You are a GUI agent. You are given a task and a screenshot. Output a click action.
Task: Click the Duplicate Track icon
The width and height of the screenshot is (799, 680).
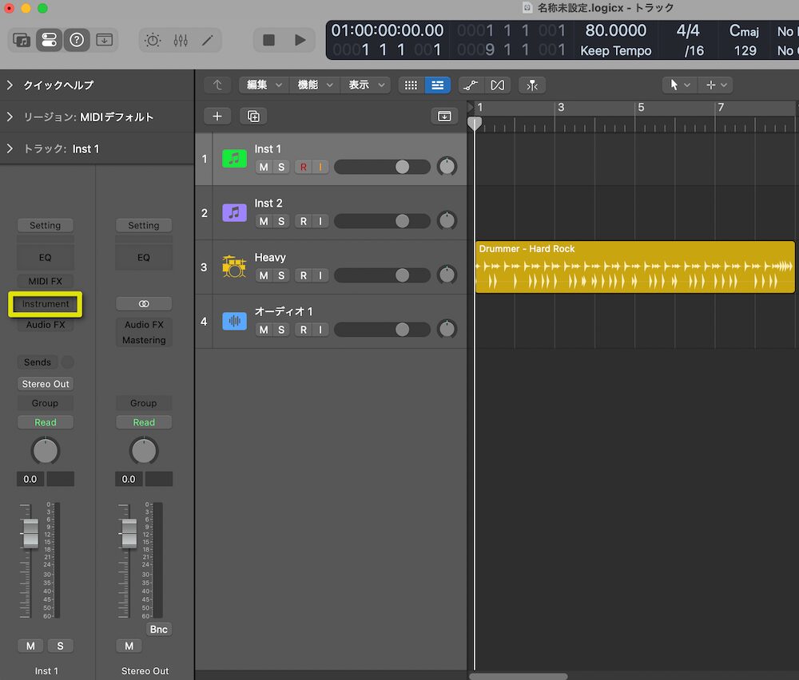tap(253, 116)
